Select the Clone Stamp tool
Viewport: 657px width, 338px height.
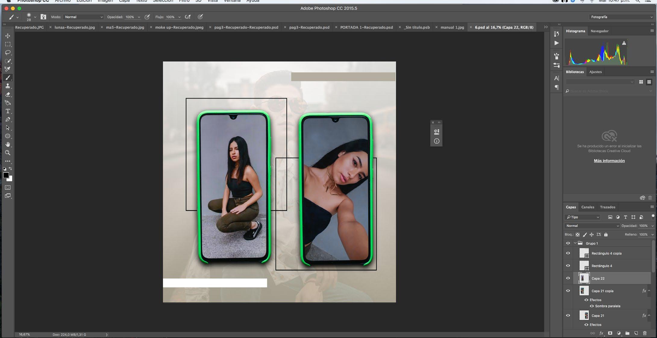[x=8, y=86]
